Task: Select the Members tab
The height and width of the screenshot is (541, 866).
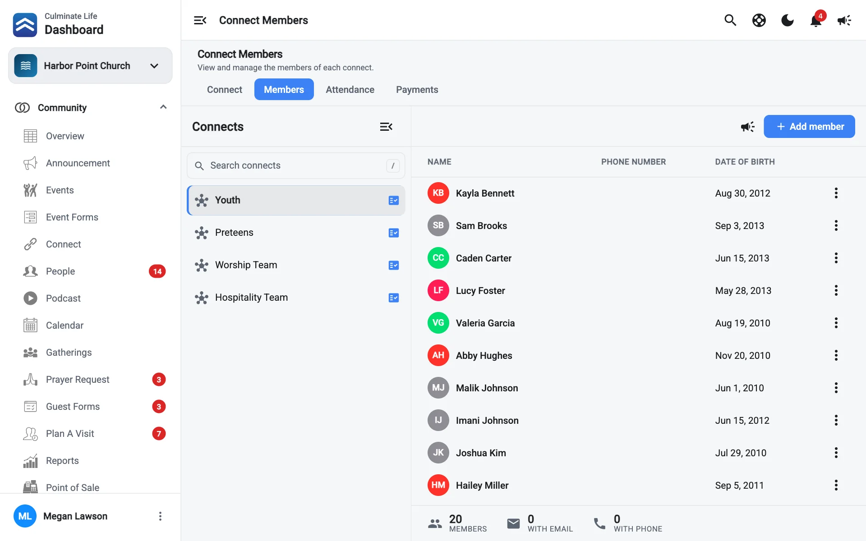Action: 284,89
